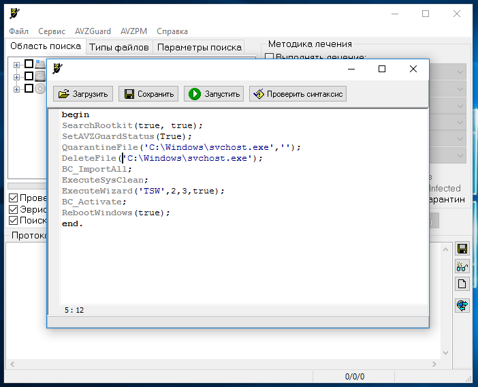Open the first treatment method dropdown
The width and height of the screenshot is (478, 387).
click(460, 72)
